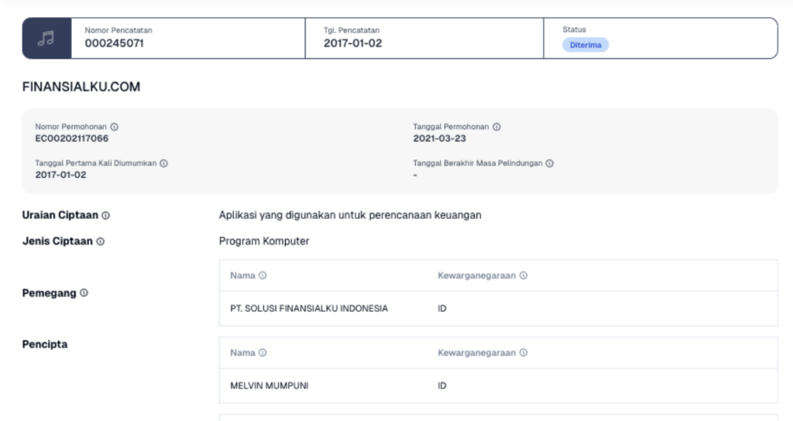Click the Uraian Ciptaan description text
Image resolution: width=793 pixels, height=421 pixels.
coord(350,215)
